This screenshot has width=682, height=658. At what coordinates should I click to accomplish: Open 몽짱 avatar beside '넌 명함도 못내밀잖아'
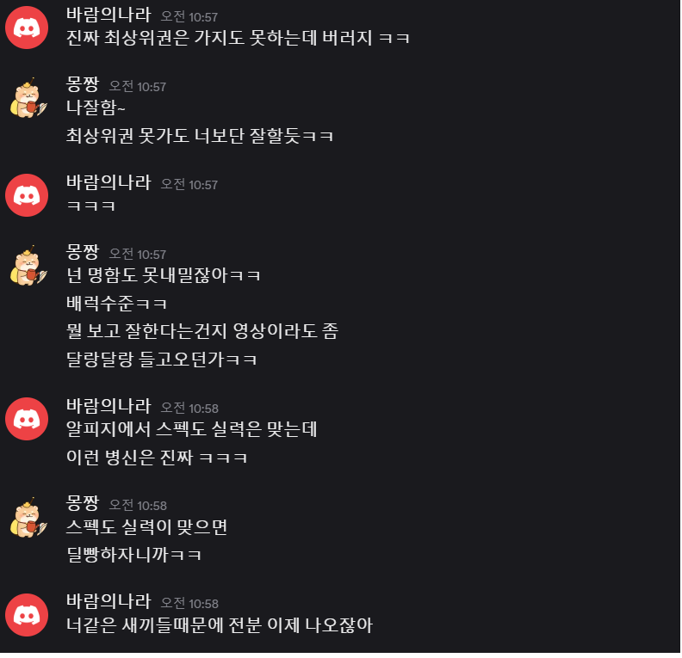pos(28,266)
